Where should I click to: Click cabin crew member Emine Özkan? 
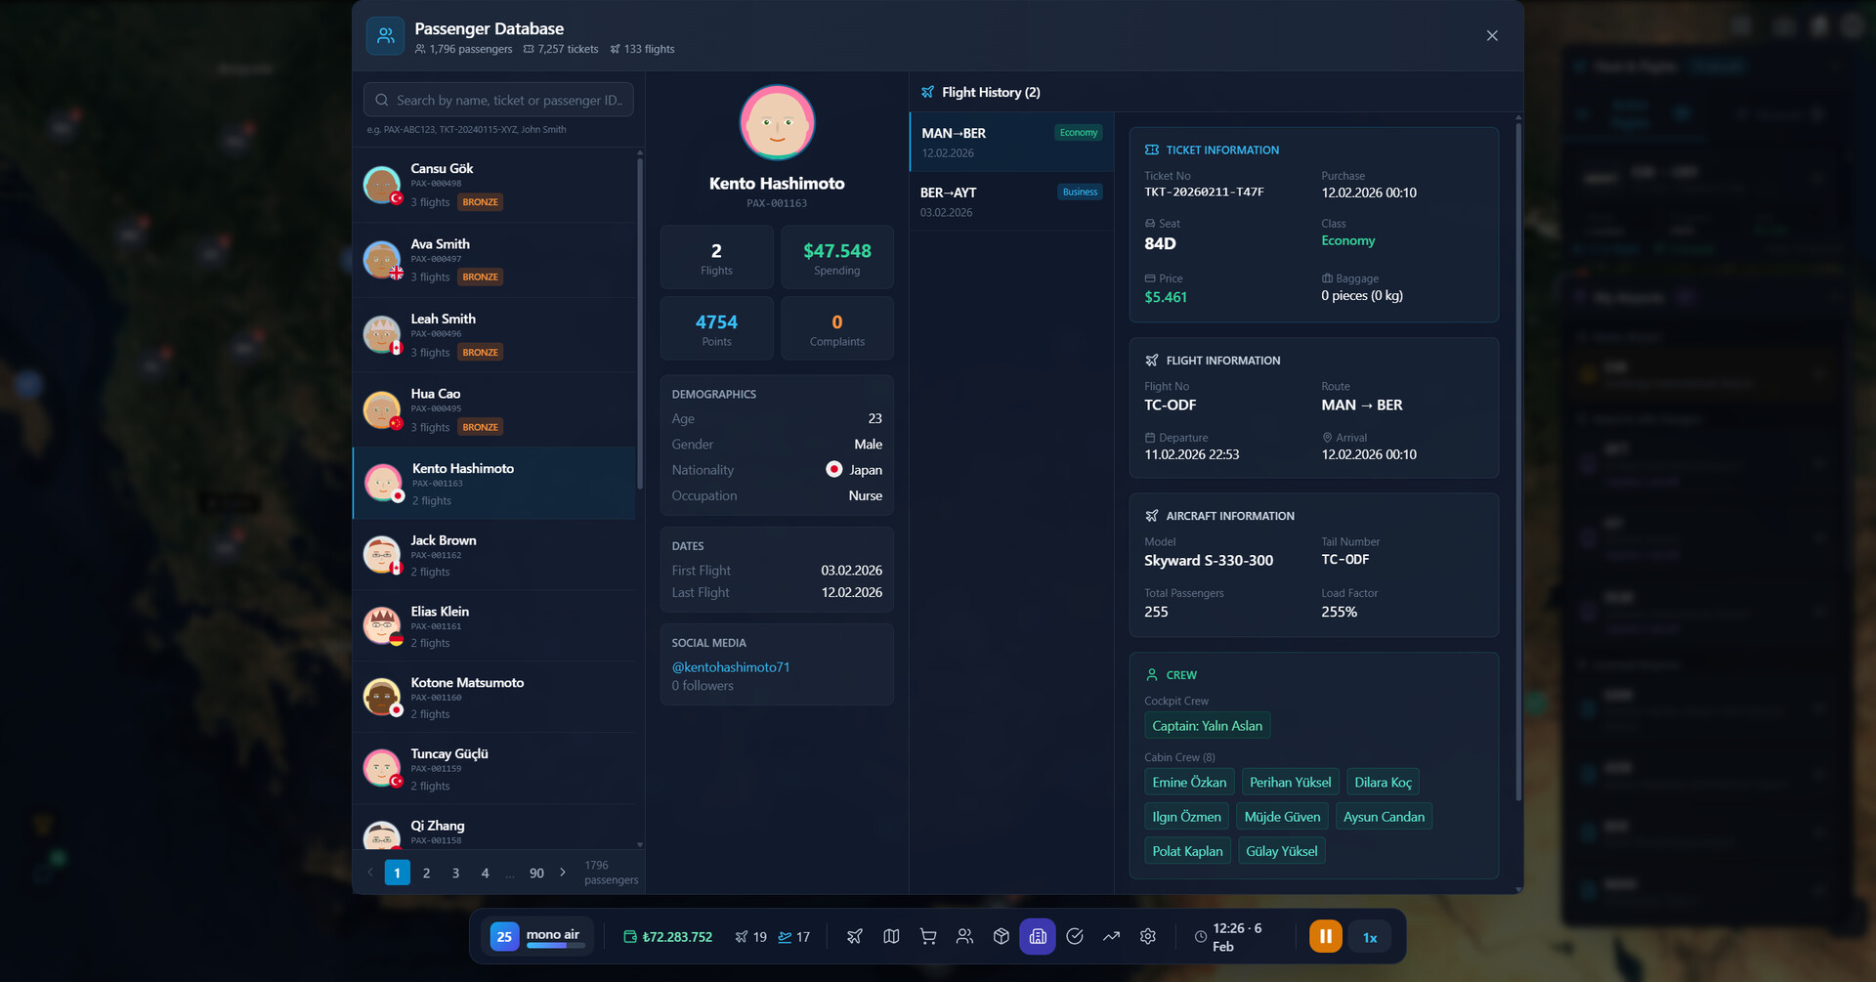(x=1188, y=782)
